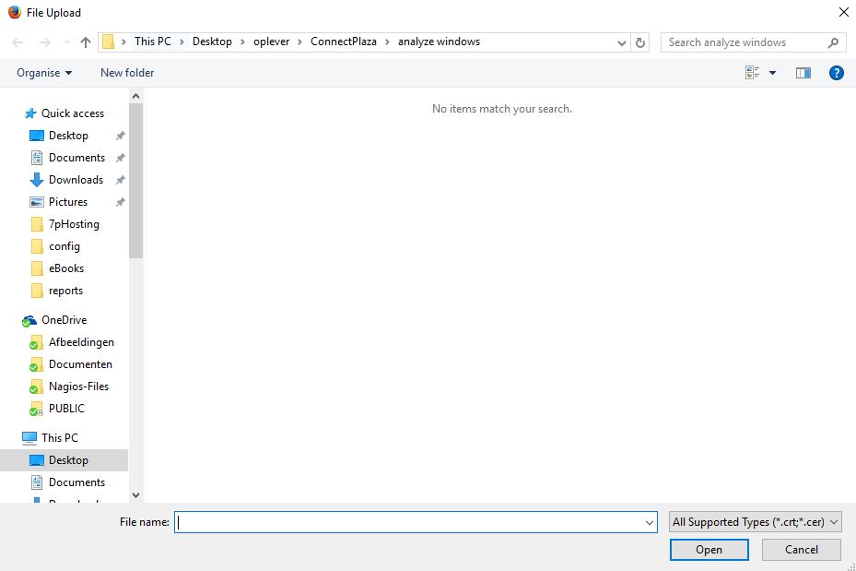
Task: Click the Back navigation arrow
Action: tap(18, 42)
